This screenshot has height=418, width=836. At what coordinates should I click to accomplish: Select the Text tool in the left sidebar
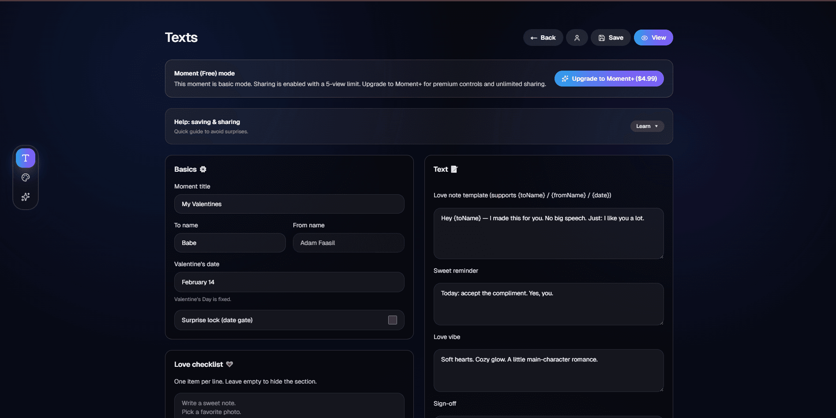(25, 158)
